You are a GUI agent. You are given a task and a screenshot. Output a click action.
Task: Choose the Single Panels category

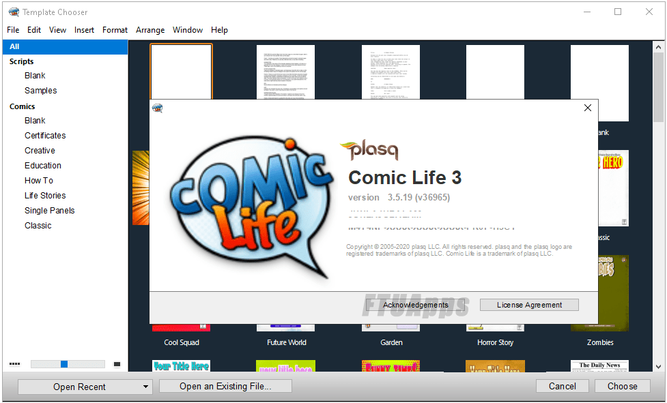49,211
